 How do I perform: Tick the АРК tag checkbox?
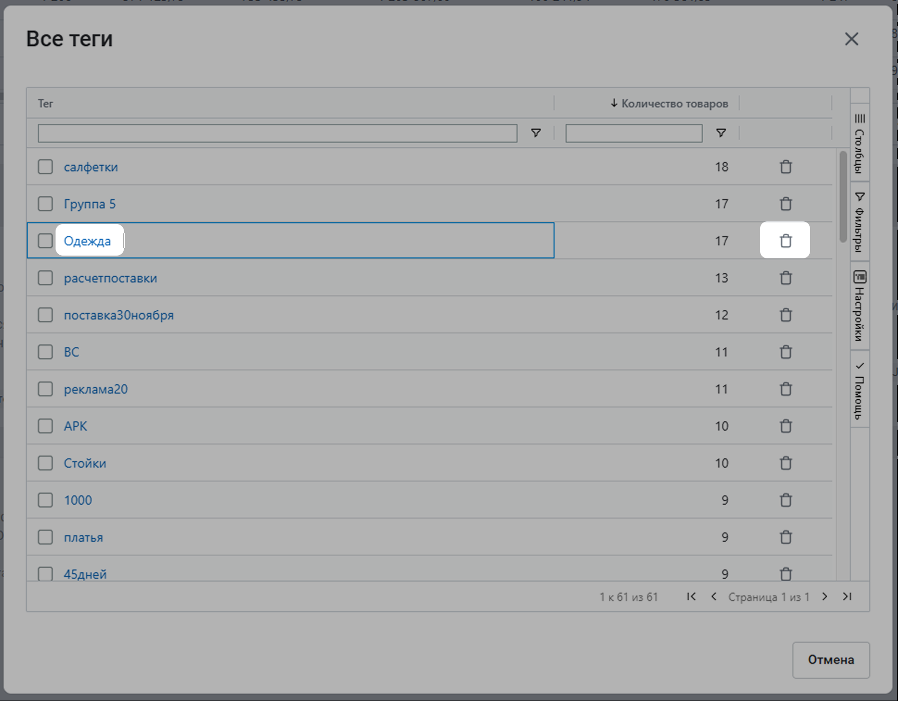[45, 426]
